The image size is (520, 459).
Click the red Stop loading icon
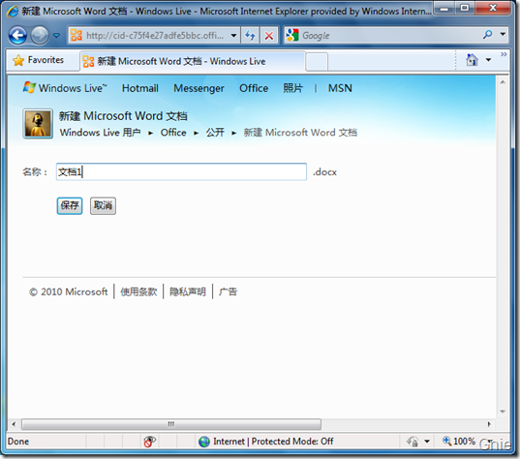(x=269, y=35)
